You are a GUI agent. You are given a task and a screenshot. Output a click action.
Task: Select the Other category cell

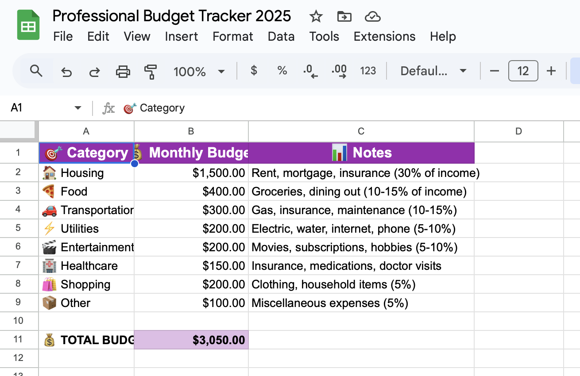86,303
